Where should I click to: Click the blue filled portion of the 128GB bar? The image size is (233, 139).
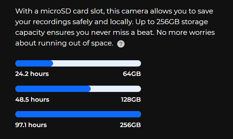coord(53,89)
